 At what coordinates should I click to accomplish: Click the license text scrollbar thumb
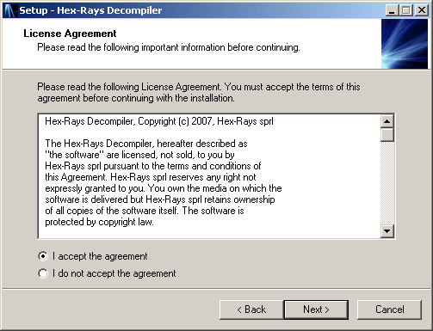(x=387, y=135)
